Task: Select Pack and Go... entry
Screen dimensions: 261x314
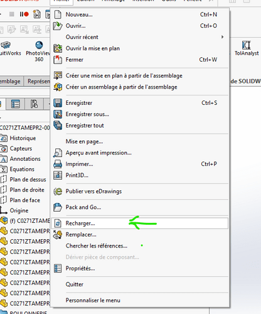Action: [x=139, y=207]
